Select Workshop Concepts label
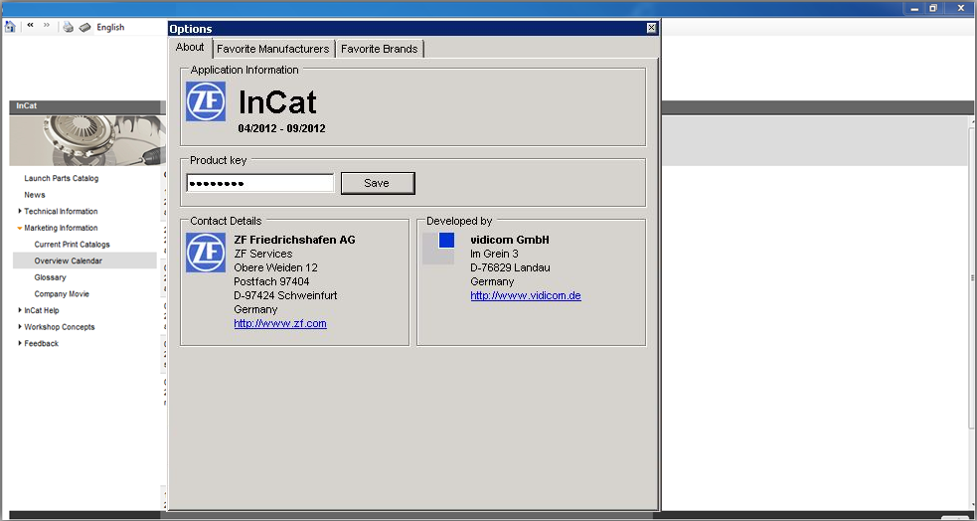Screen dimensions: 977x521 point(60,326)
